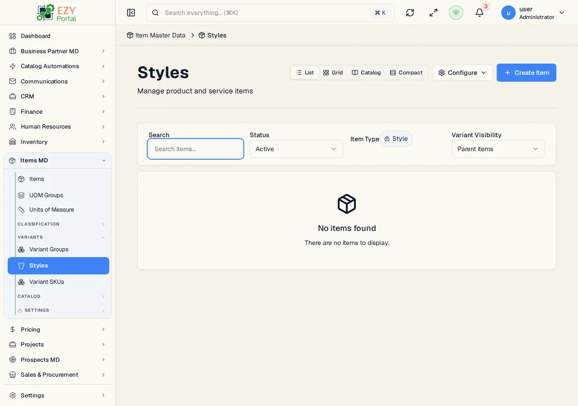
Task: Open notifications bell icon
Action: [480, 13]
